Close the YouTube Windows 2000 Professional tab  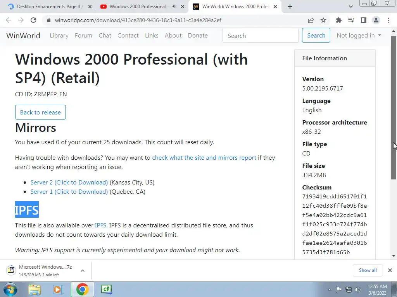[x=183, y=7]
